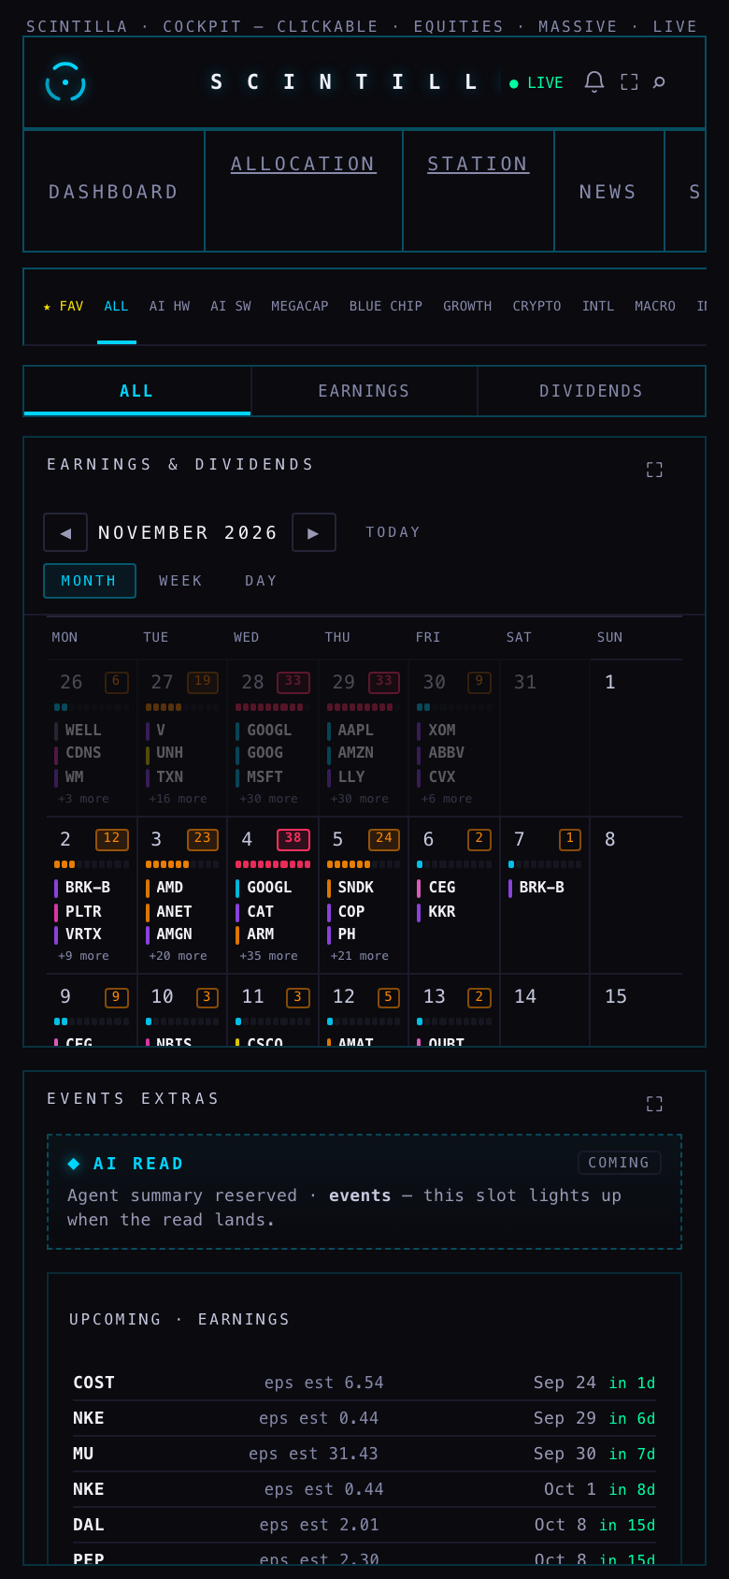Screen dimensions: 729x1579
Task: Click the Scintilla circular logo icon
Action: [65, 82]
